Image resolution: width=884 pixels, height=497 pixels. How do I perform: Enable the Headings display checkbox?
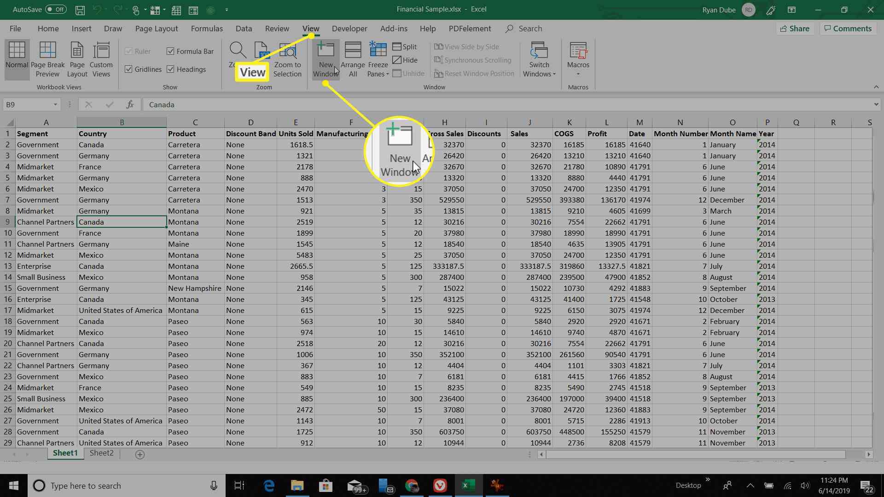click(171, 69)
